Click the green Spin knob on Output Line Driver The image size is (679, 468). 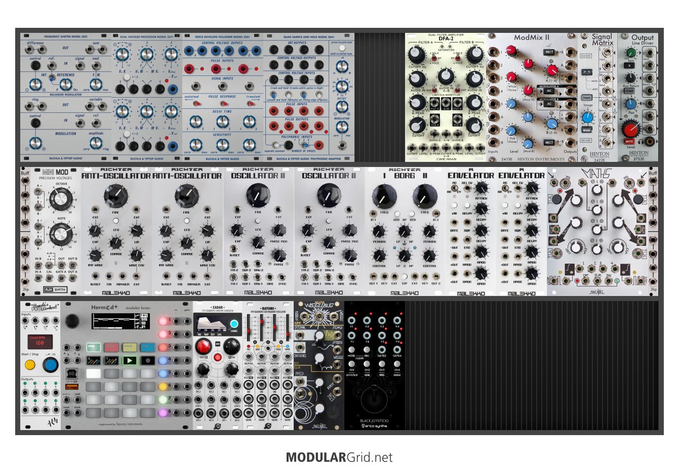click(x=631, y=53)
